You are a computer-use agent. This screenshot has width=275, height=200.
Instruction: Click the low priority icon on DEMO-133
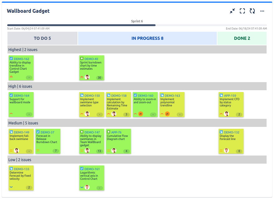tap(11, 187)
